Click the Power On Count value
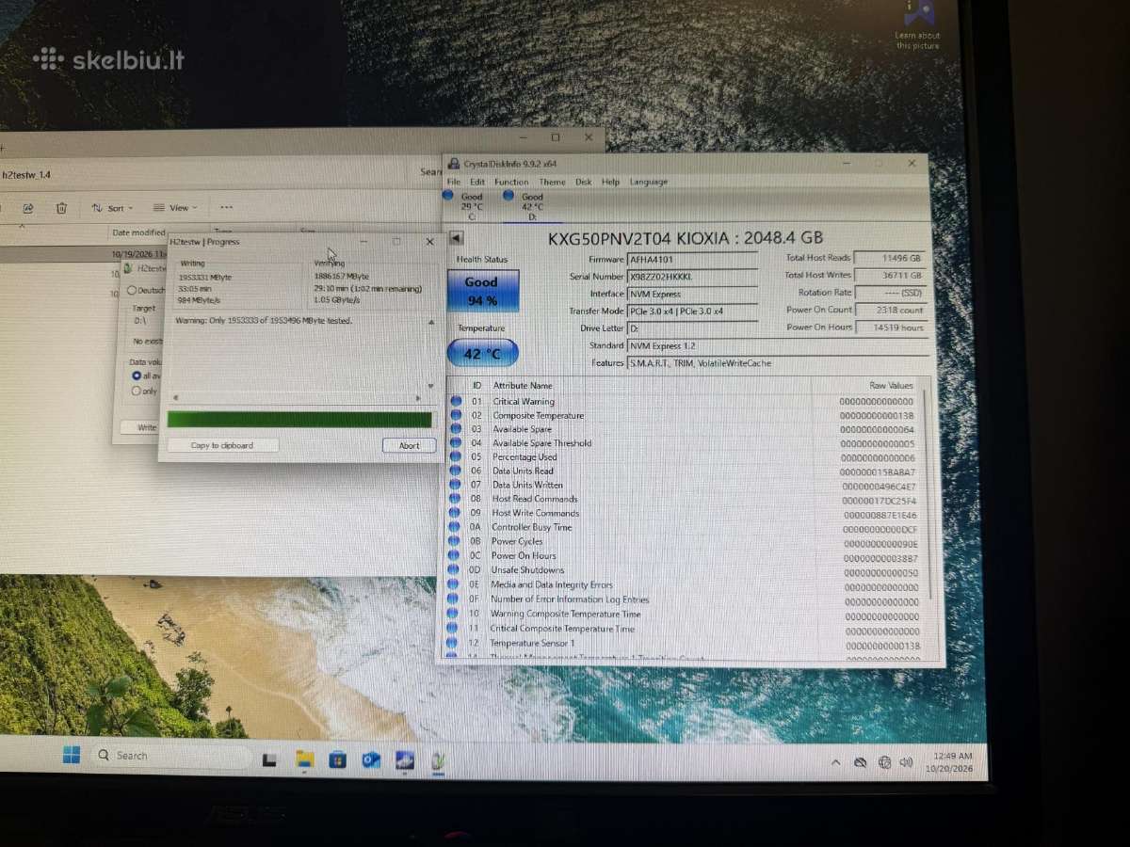 pyautogui.click(x=891, y=310)
